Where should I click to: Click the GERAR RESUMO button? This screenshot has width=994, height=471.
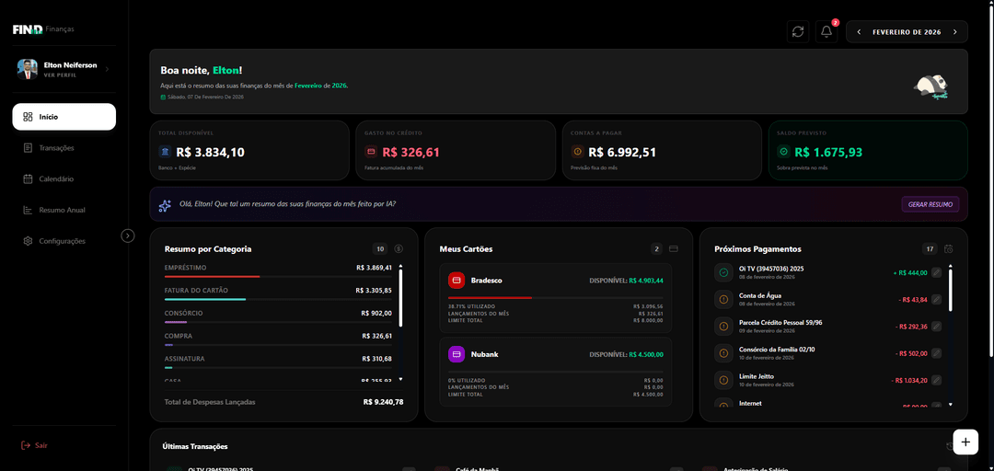(930, 204)
